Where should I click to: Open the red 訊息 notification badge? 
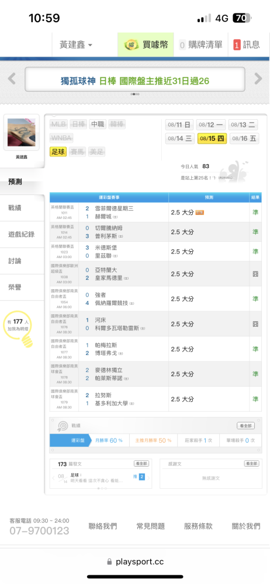[x=237, y=46]
